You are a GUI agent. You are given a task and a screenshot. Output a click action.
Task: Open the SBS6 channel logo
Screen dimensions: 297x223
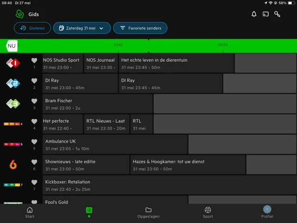click(x=13, y=164)
